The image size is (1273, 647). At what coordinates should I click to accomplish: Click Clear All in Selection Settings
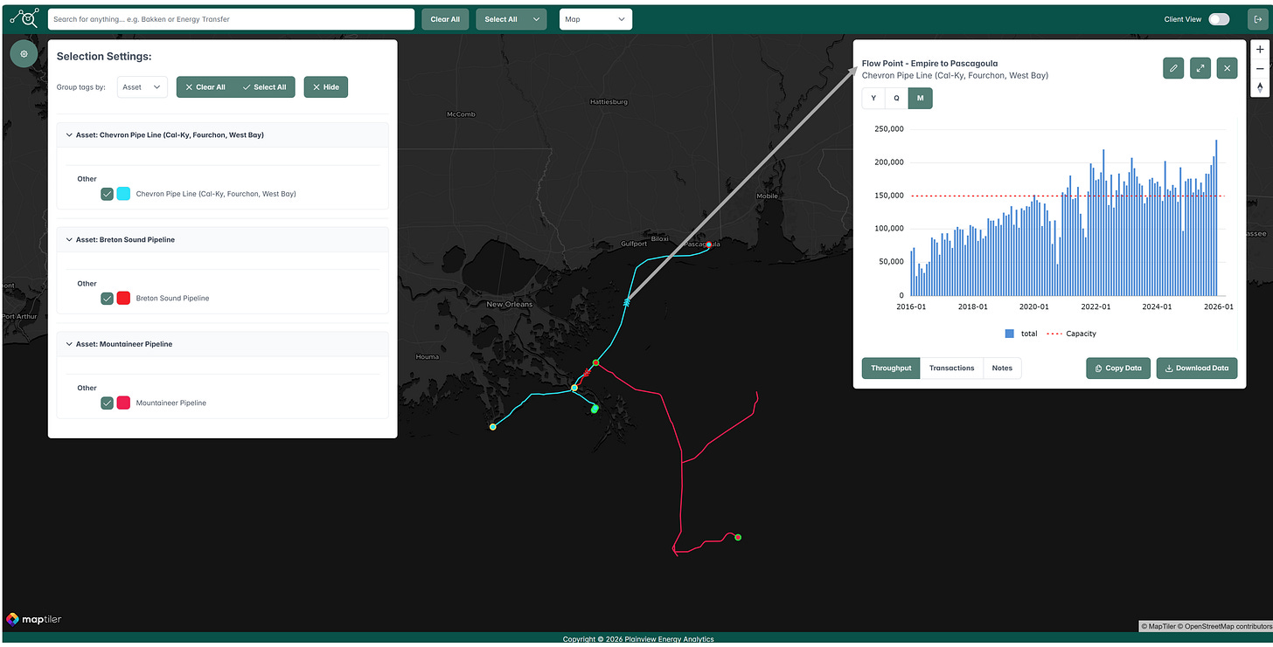point(205,87)
